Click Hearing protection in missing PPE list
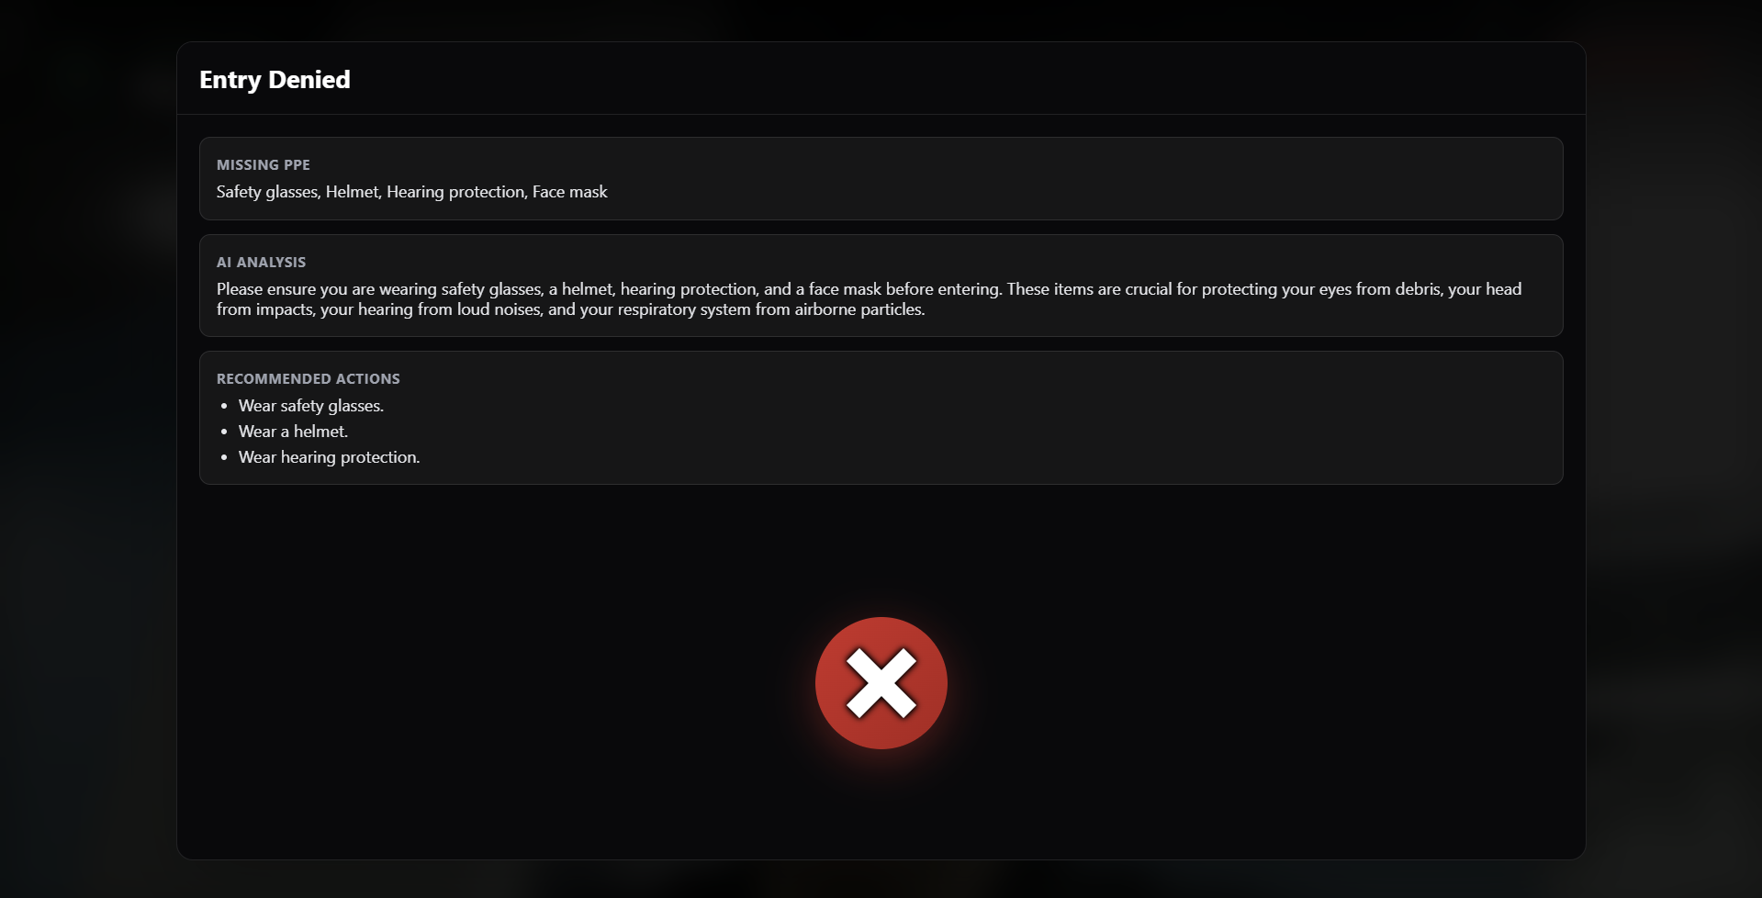1762x898 pixels. [x=456, y=192]
